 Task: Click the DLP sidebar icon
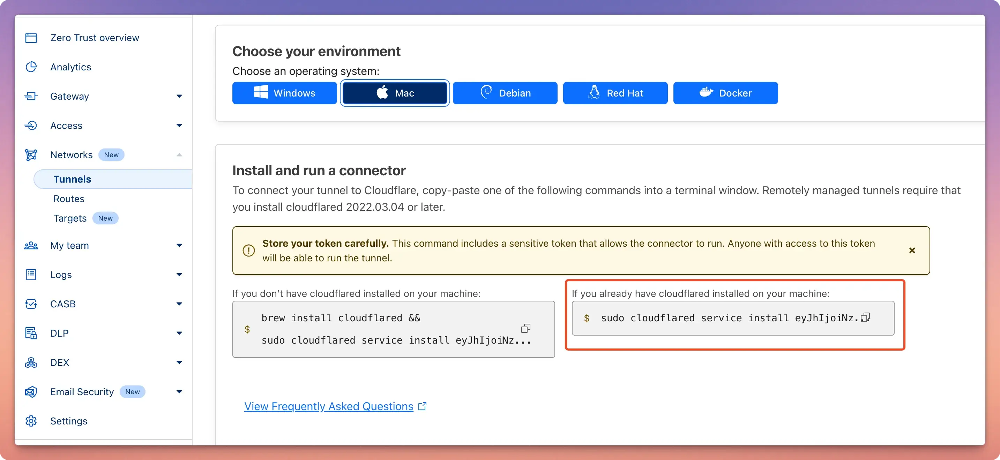[31, 333]
